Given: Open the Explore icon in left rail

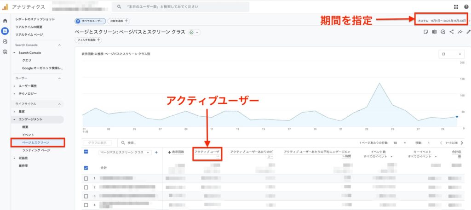Looking at the screenshot, I should click(5, 41).
